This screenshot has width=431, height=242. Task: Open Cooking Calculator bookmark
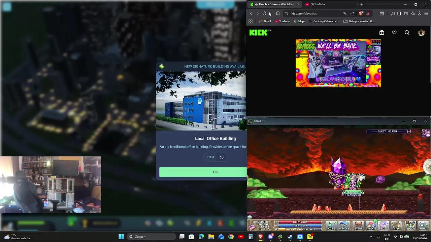[324, 21]
